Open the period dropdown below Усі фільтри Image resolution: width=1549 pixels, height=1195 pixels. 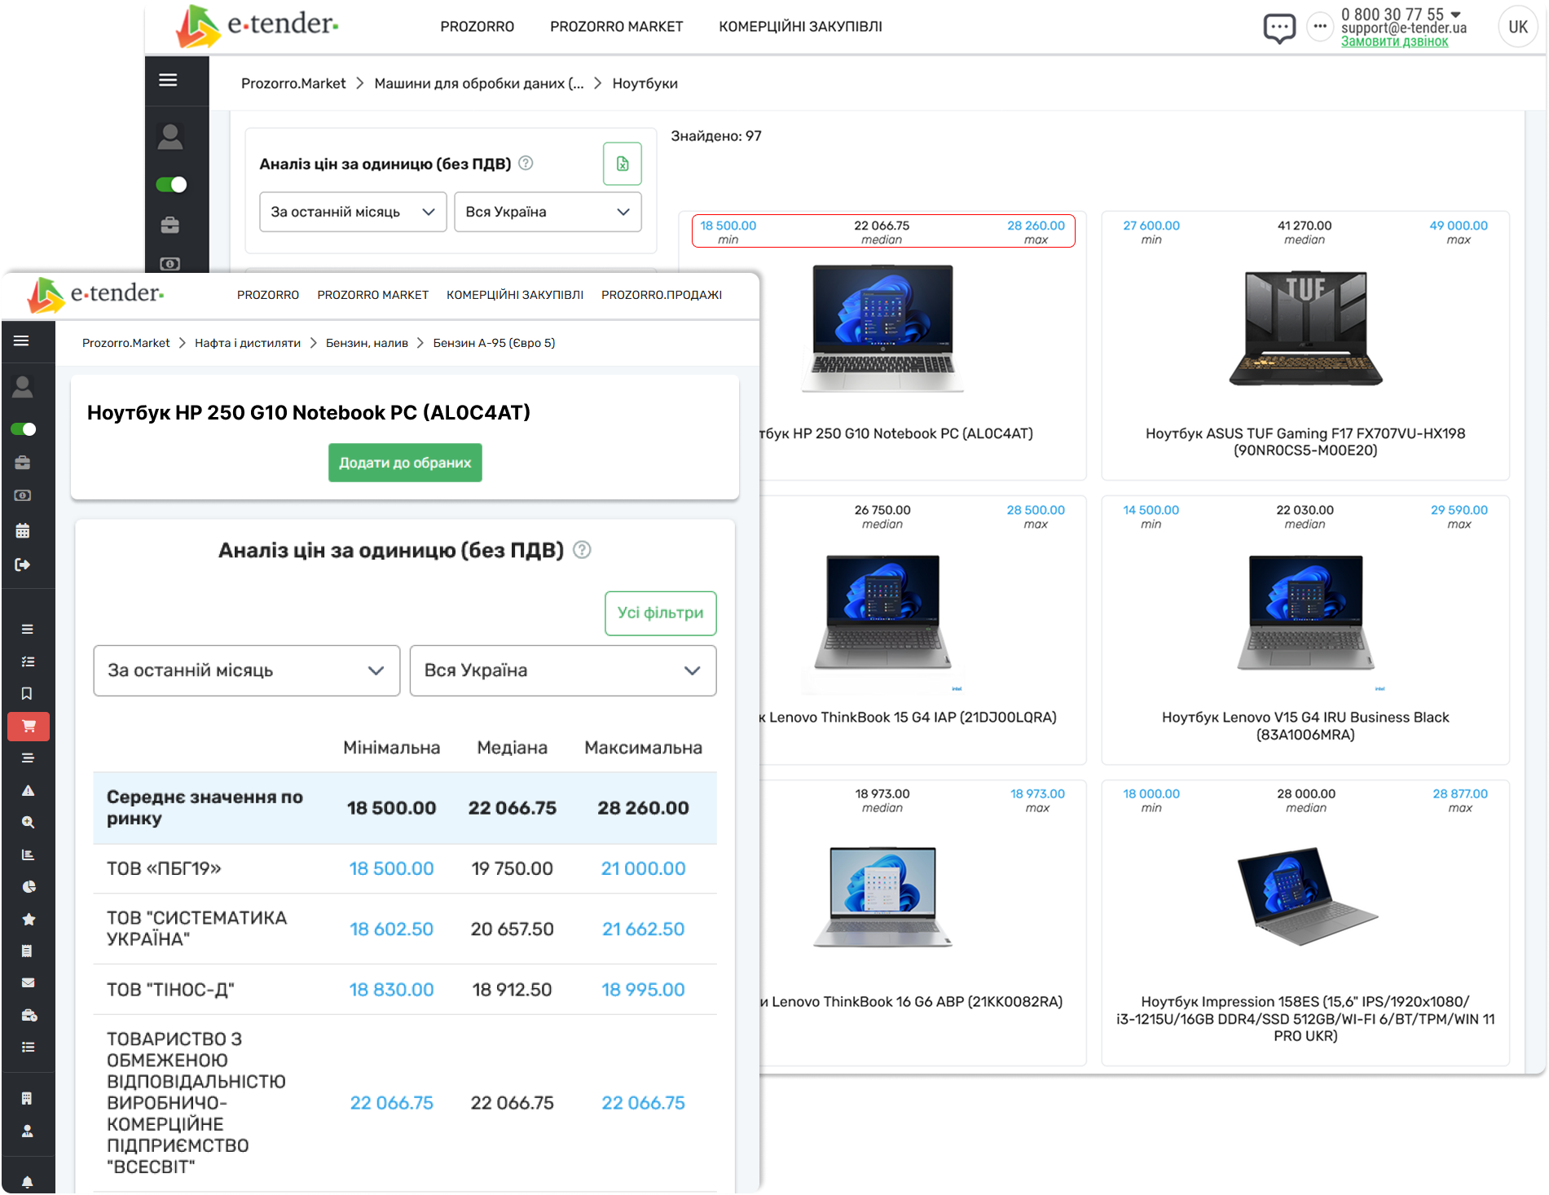(246, 670)
